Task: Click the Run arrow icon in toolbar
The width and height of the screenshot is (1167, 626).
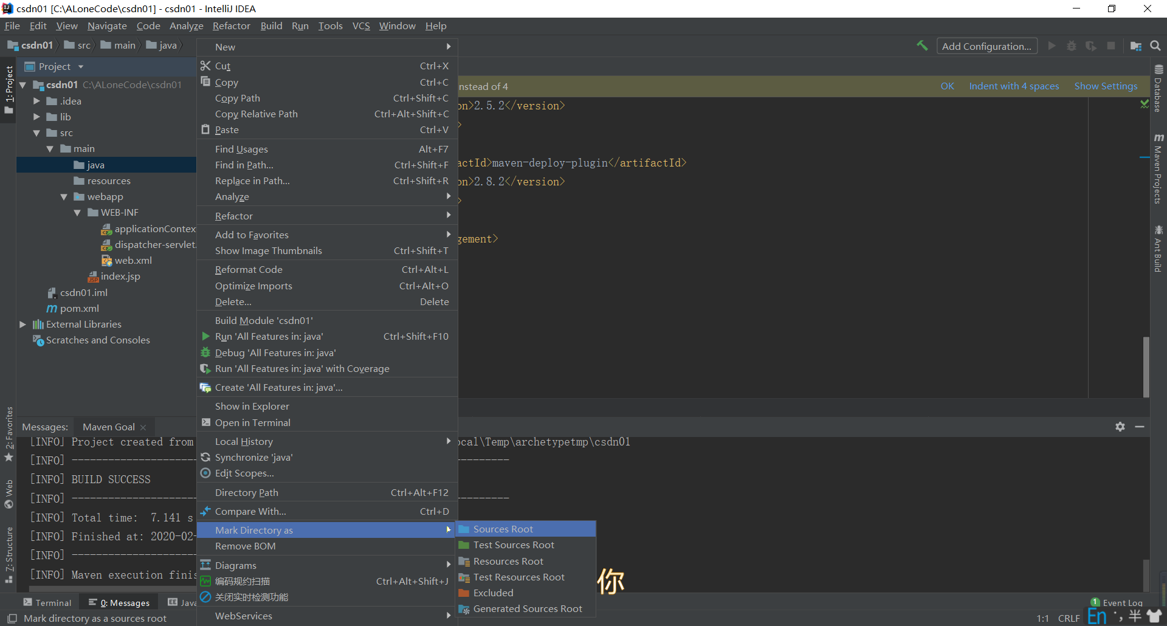Action: [1052, 46]
